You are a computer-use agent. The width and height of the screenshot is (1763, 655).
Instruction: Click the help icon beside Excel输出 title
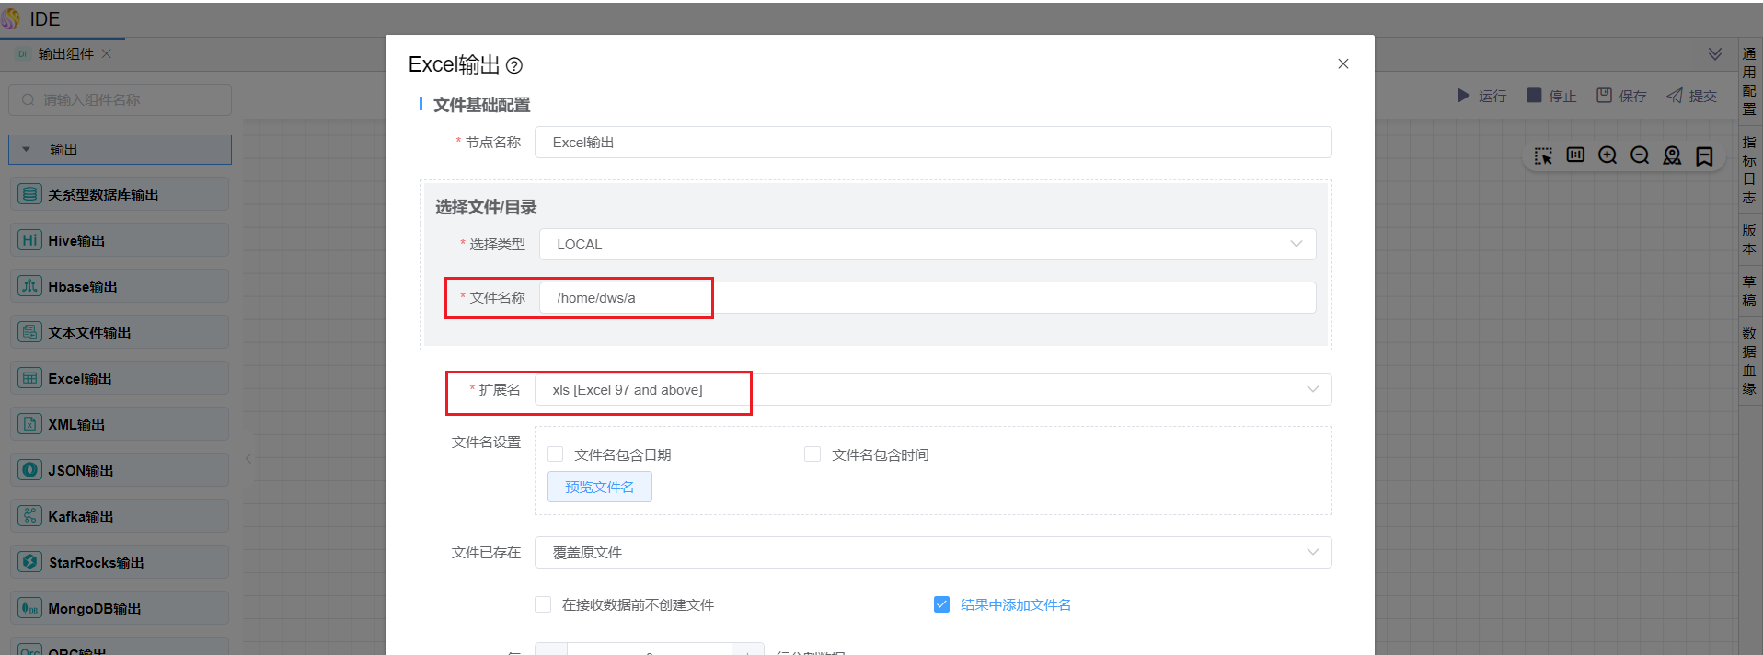click(514, 65)
